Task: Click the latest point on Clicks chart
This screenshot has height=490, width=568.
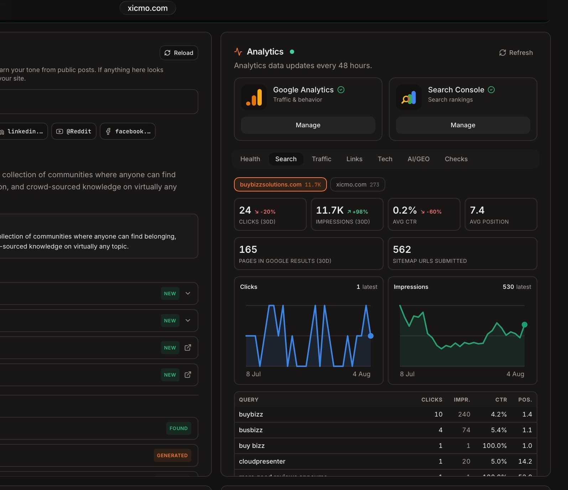Action: tap(371, 336)
